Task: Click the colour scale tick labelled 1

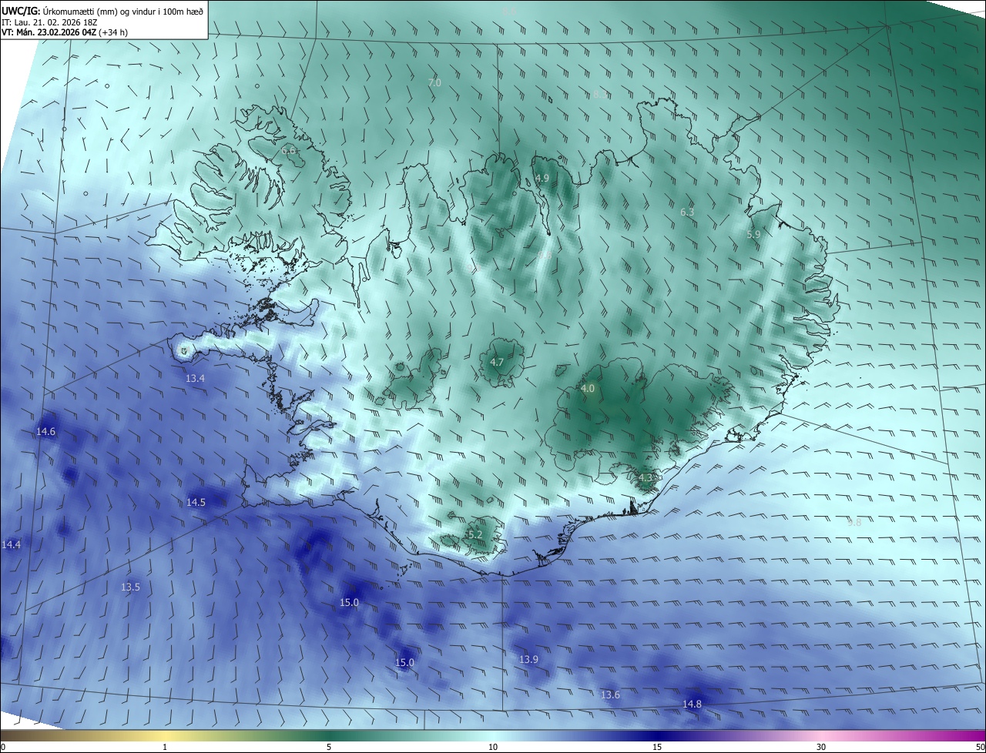Action: [165, 747]
